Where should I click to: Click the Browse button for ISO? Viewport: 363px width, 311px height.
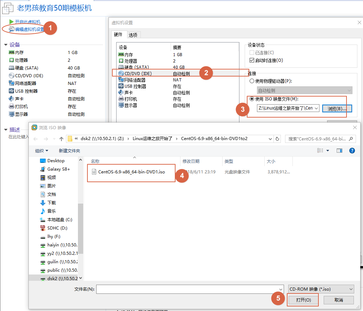coord(337,108)
